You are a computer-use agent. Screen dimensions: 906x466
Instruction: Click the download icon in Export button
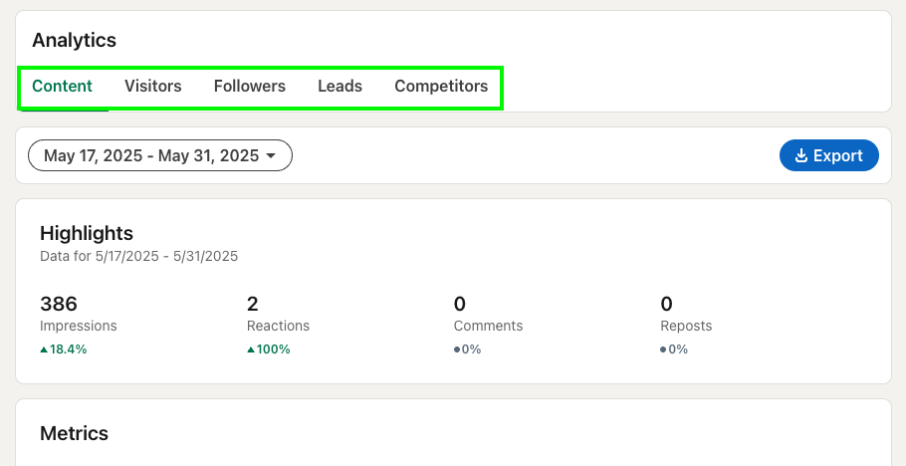(800, 155)
